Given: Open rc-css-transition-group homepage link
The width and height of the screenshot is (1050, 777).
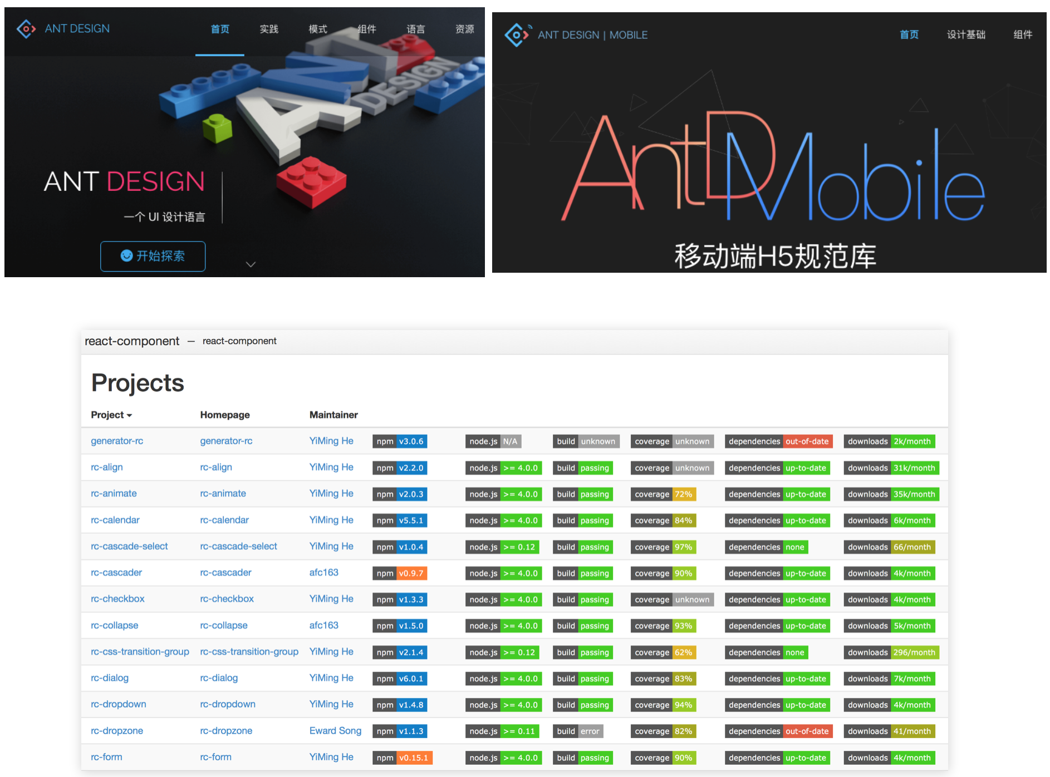Looking at the screenshot, I should pos(249,651).
